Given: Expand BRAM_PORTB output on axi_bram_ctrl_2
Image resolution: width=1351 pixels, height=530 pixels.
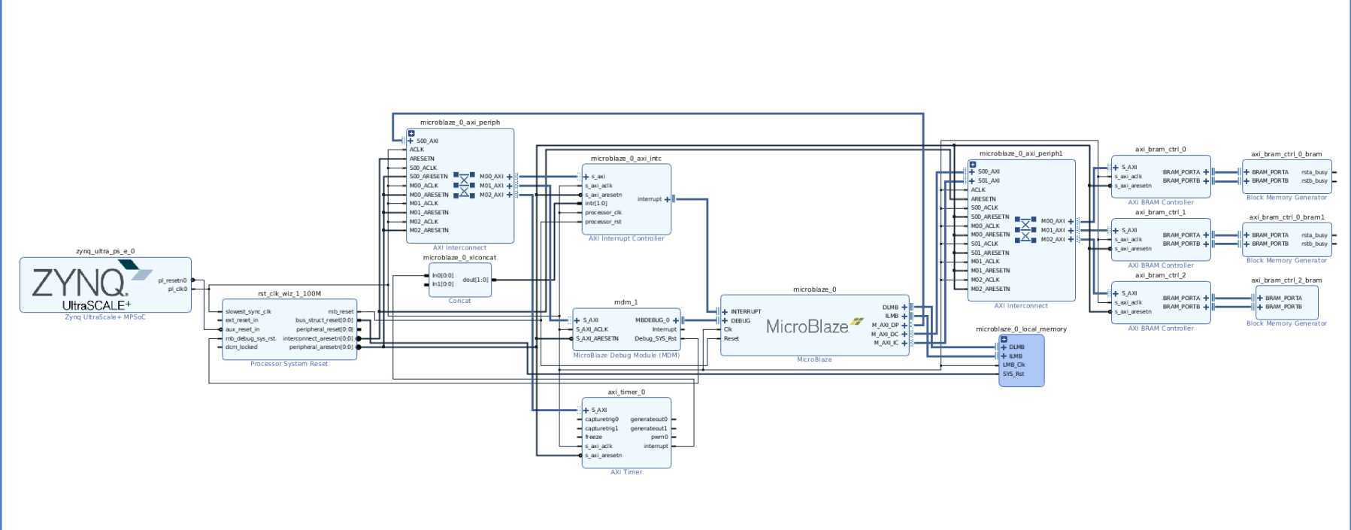Looking at the screenshot, I should [x=1206, y=307].
